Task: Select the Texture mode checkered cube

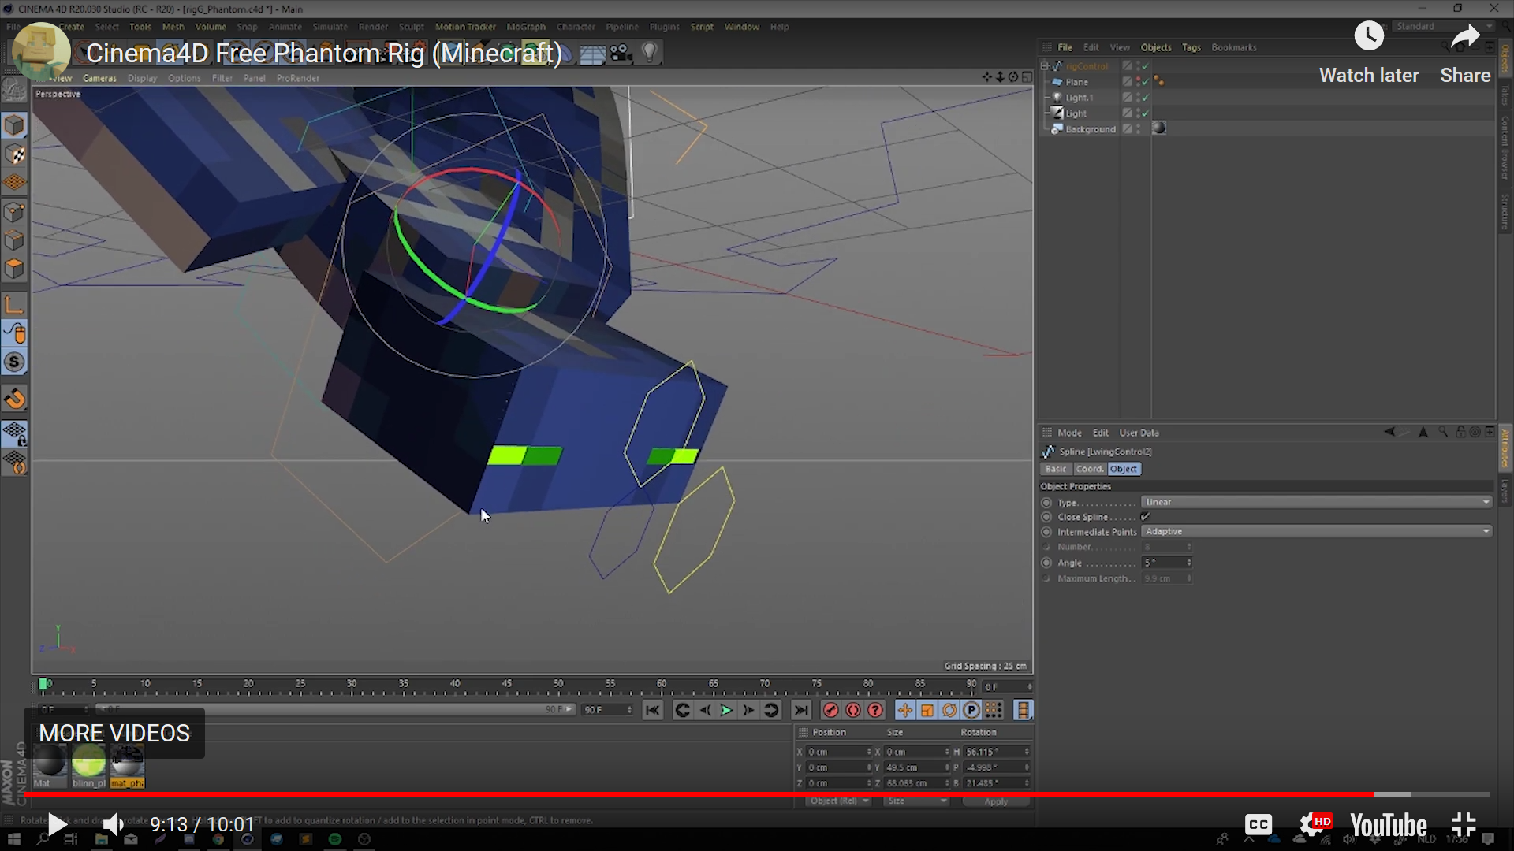Action: tap(14, 154)
